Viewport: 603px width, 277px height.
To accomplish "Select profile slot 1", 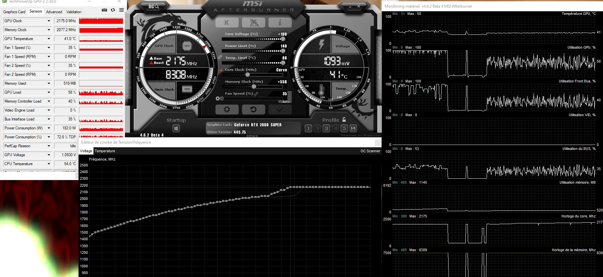I will click(x=308, y=128).
